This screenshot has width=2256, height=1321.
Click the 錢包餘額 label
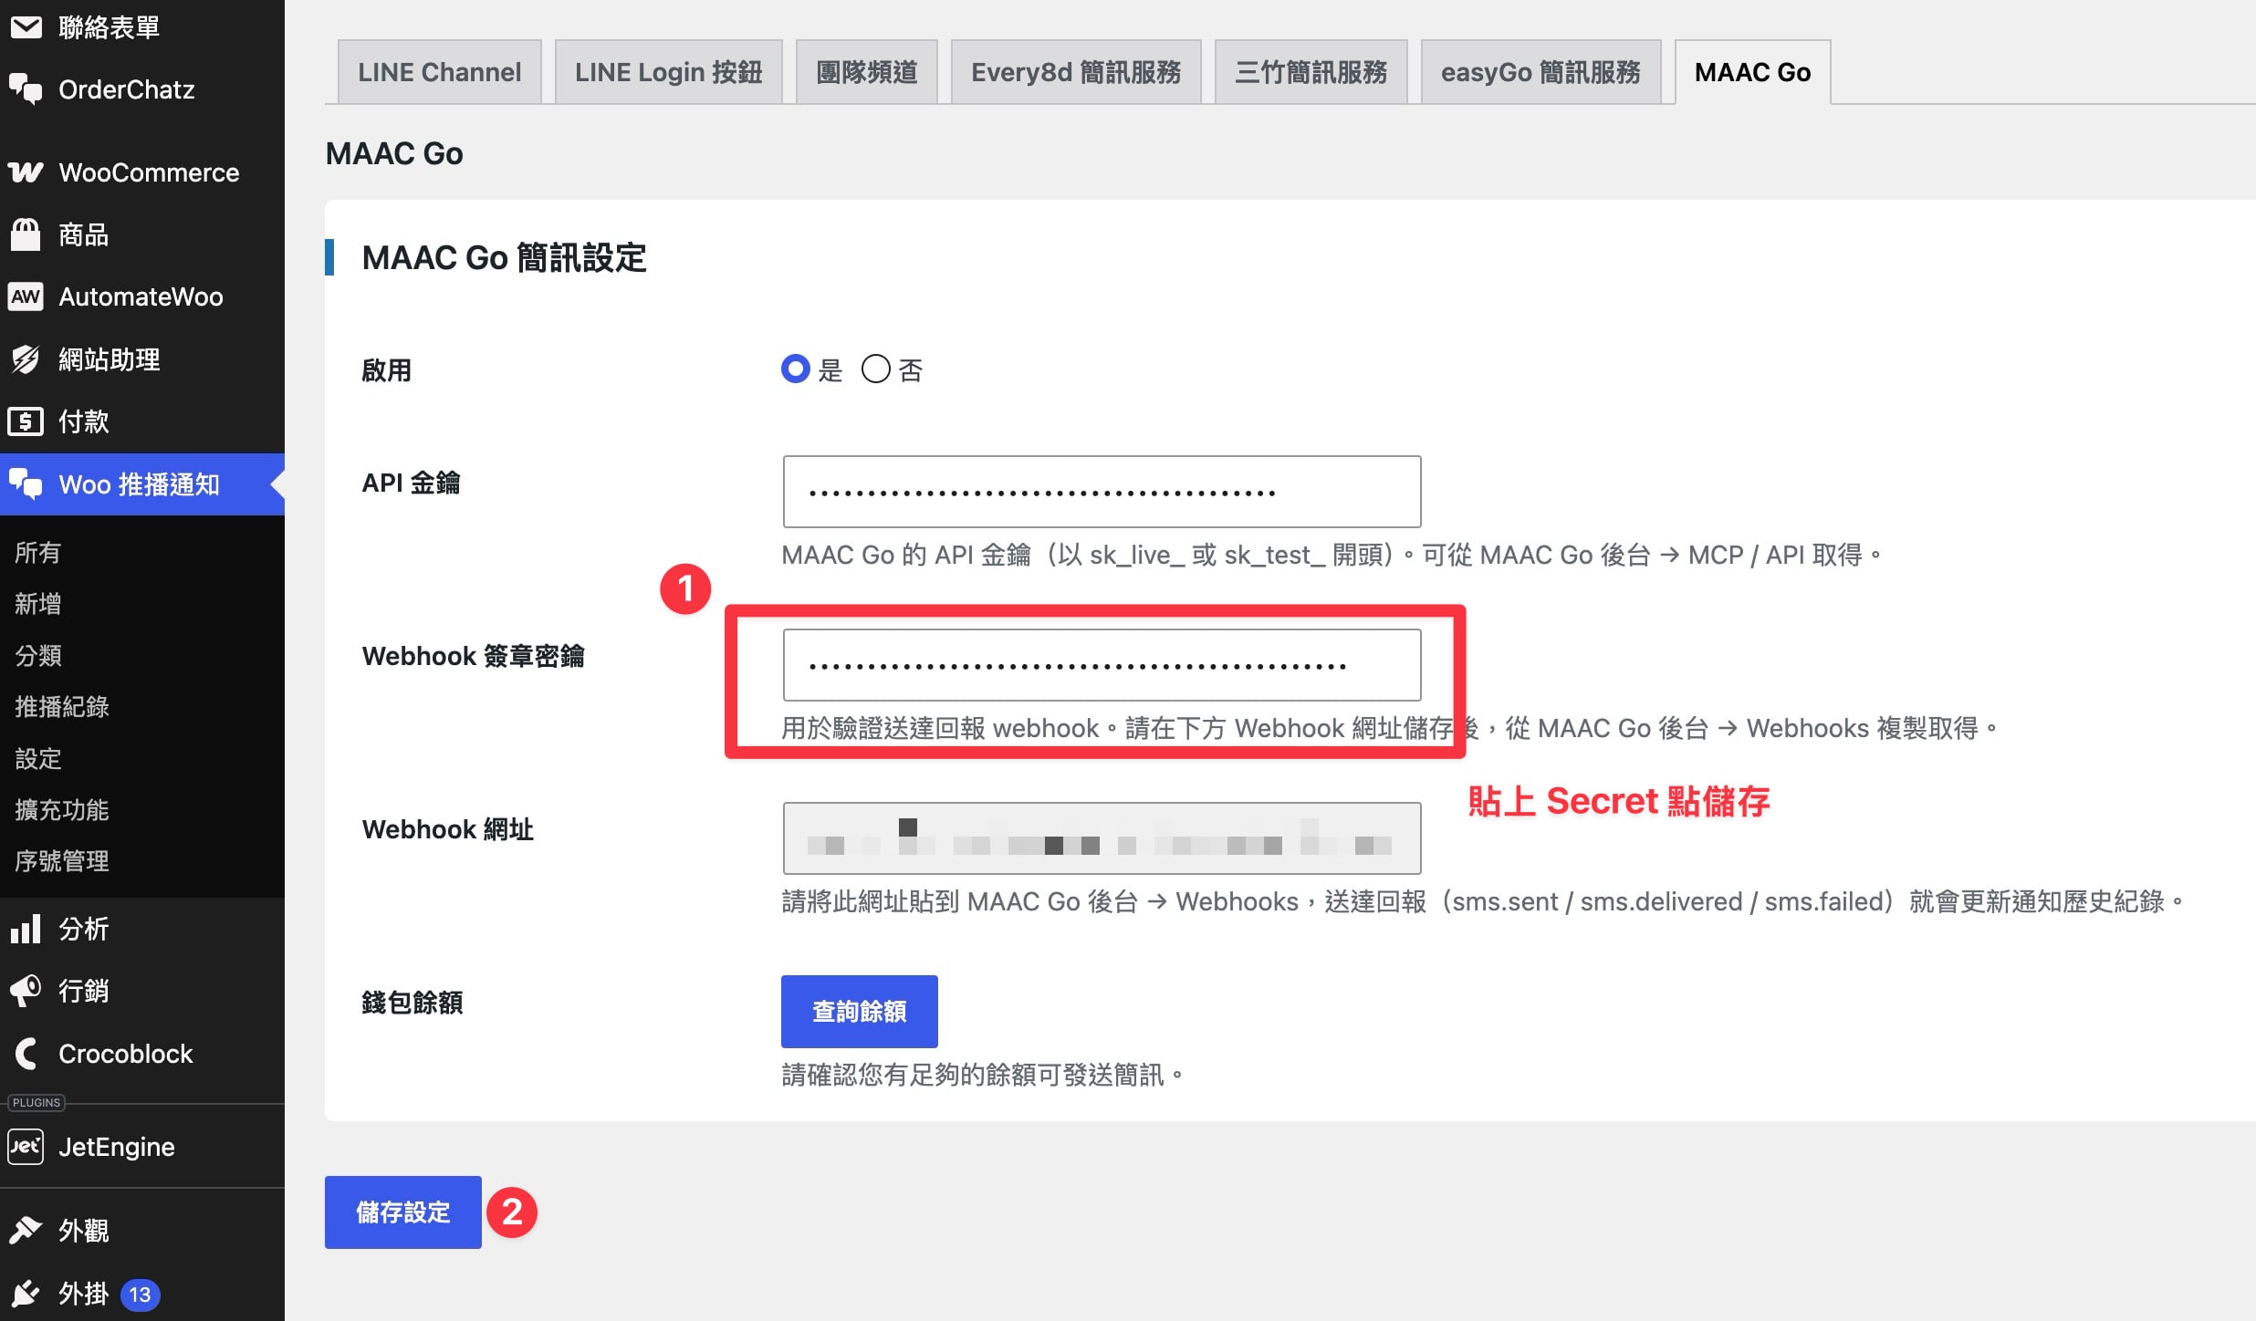click(x=413, y=1003)
